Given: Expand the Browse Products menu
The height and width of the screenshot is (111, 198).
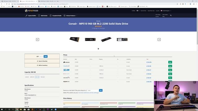Looking at the screenshot, I should [70, 16].
